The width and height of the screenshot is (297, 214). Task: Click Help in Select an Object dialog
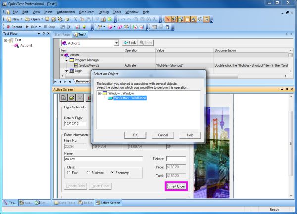pos(190,135)
